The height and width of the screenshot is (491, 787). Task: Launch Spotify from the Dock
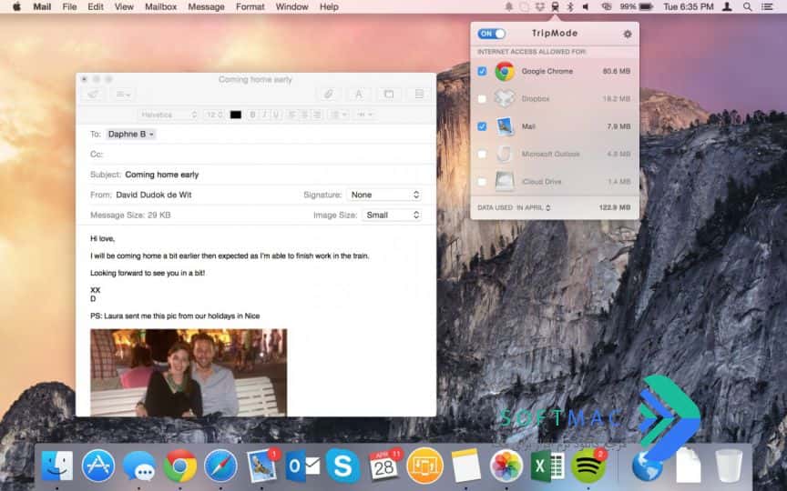(588, 466)
